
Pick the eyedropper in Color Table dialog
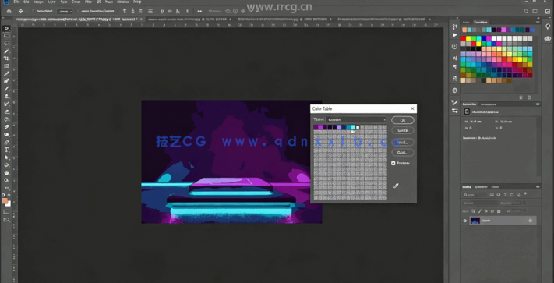coord(396,186)
